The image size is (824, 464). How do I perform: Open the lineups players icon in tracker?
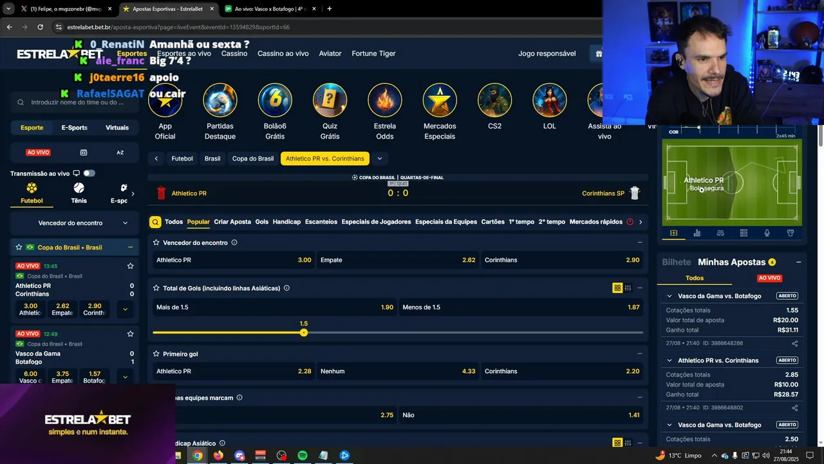point(720,233)
